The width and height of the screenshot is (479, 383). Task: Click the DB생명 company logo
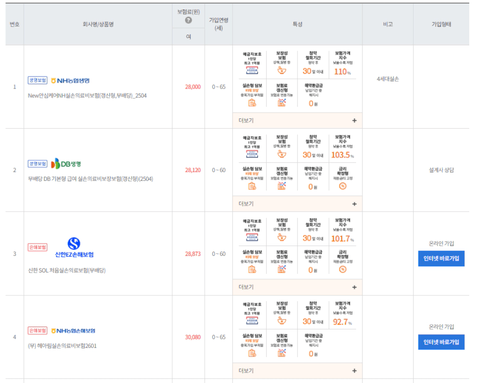66,164
